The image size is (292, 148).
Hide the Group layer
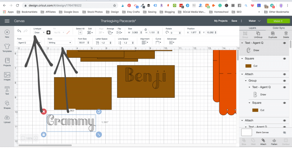(284, 81)
